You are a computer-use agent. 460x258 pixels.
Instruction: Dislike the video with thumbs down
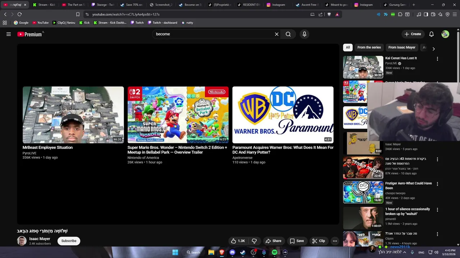[x=254, y=241]
